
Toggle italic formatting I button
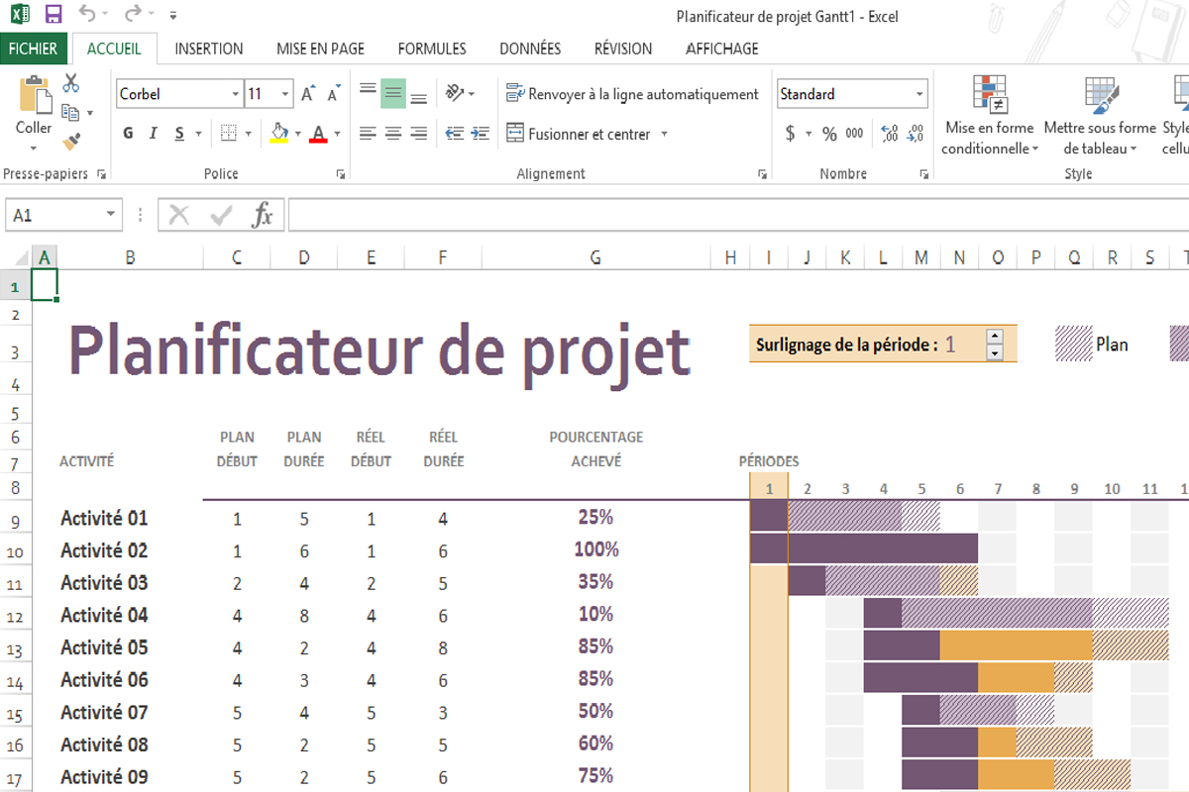pos(154,134)
